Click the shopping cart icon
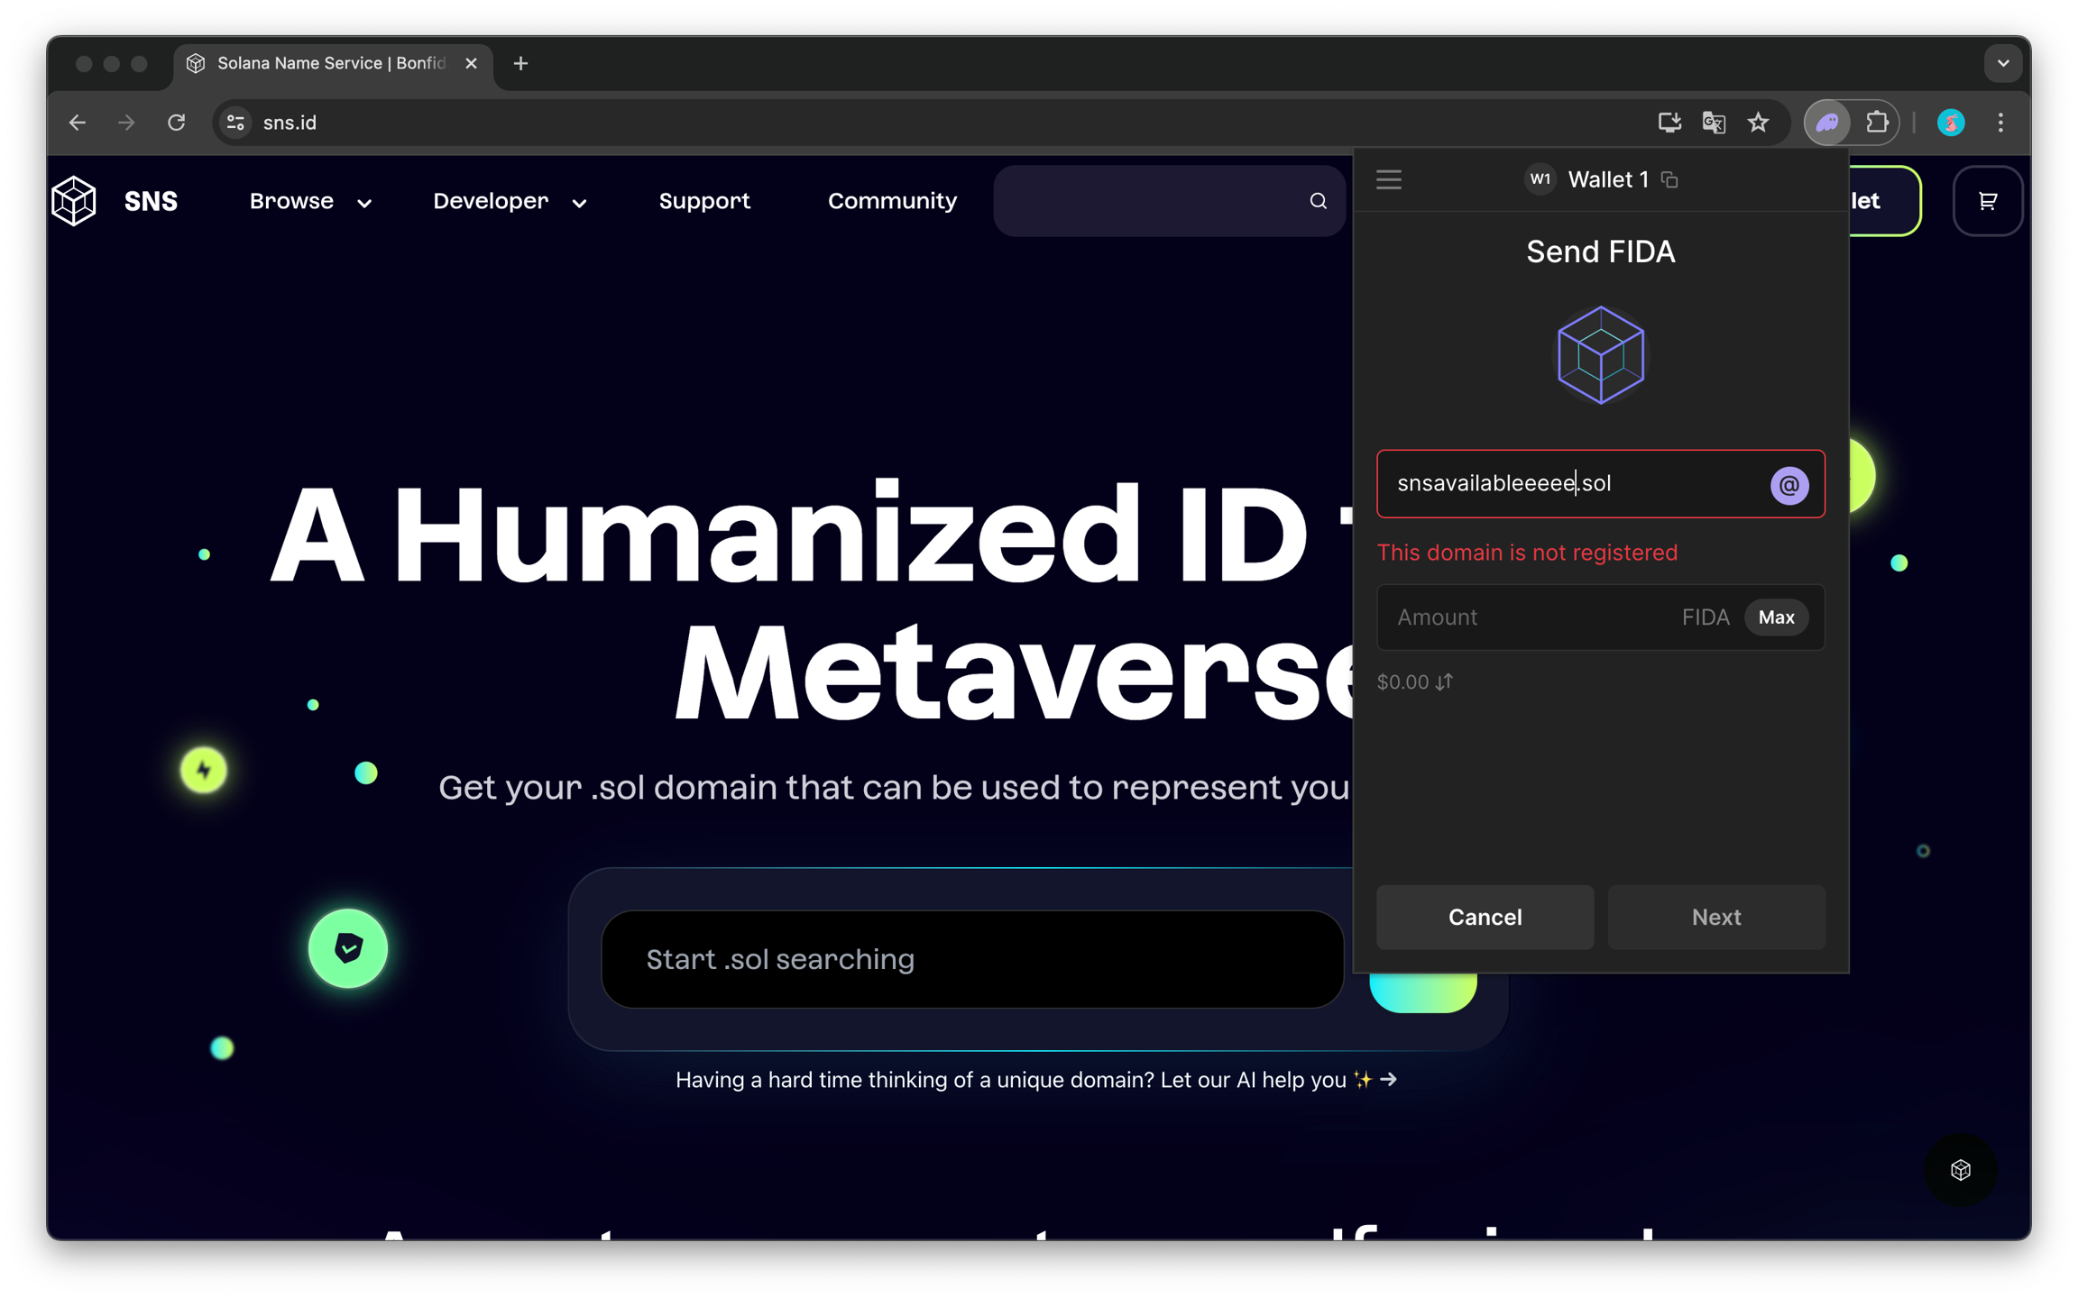 pos(1988,201)
